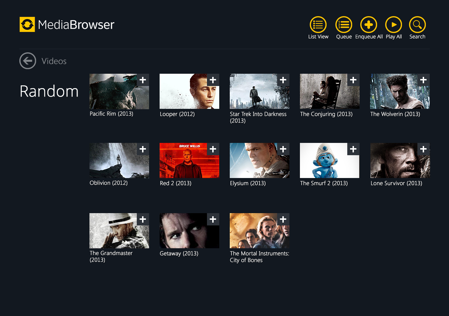
Task: Click the 'Oblivion (2012)' title
Action: point(109,183)
